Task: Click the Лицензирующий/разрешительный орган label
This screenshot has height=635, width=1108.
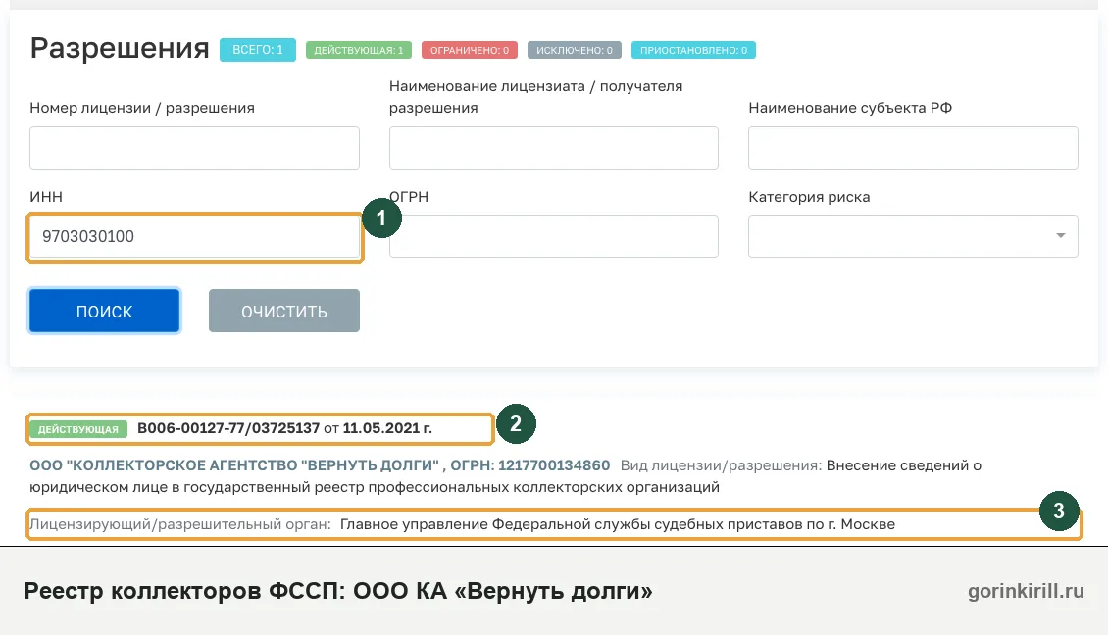Action: tap(180, 524)
